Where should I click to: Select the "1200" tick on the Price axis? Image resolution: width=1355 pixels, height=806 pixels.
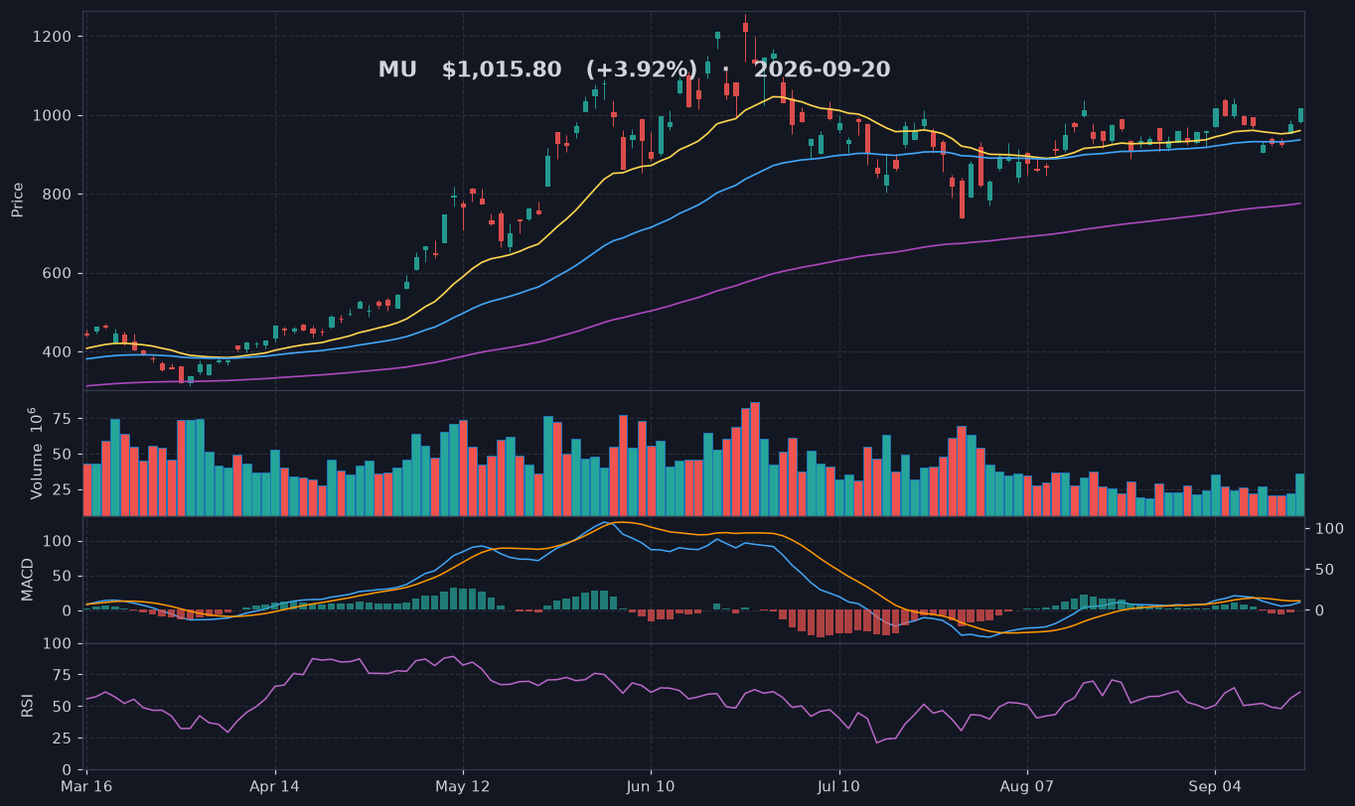54,37
